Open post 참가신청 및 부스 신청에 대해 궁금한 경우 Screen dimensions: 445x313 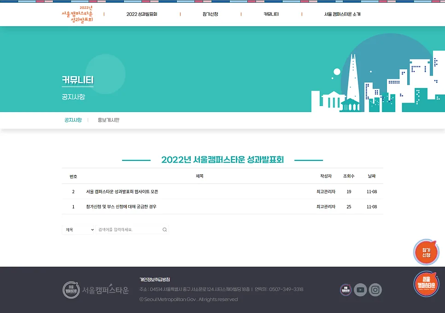coord(121,207)
